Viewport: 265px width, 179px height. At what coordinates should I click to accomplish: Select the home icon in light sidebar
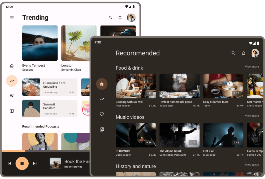[12, 66]
